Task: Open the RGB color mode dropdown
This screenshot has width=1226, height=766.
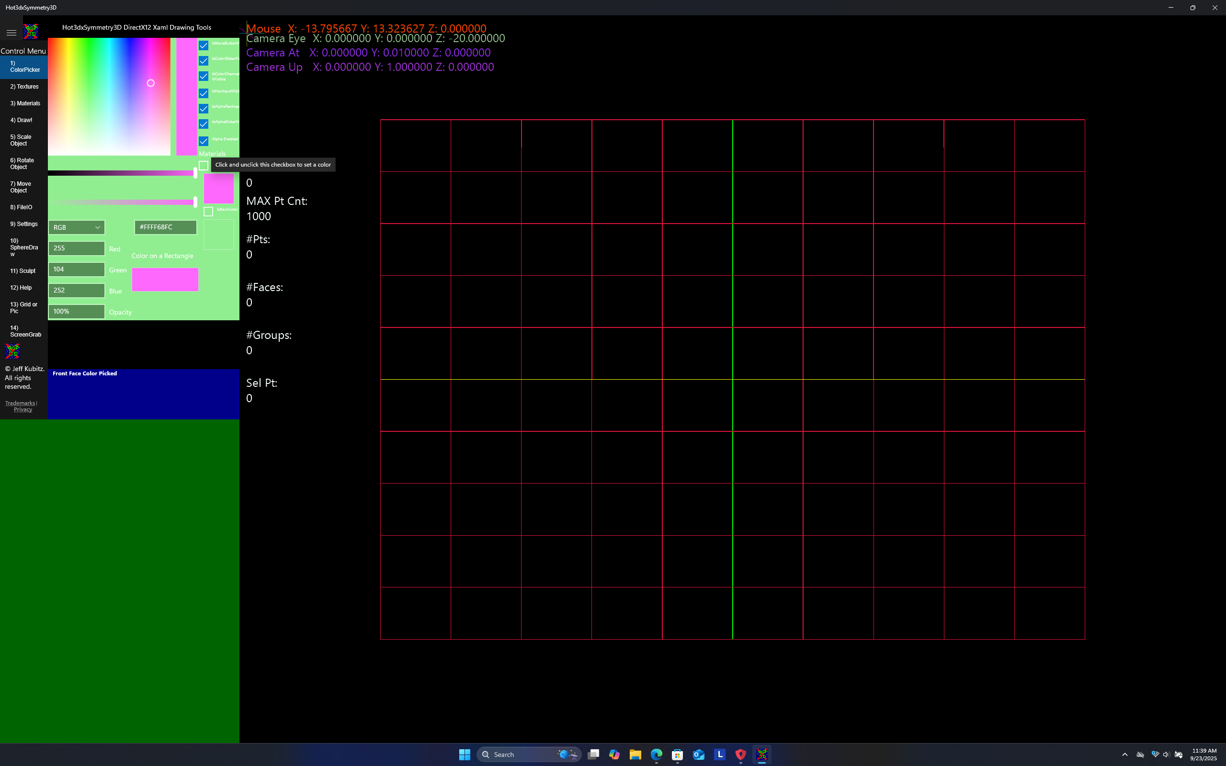Action: tap(77, 227)
